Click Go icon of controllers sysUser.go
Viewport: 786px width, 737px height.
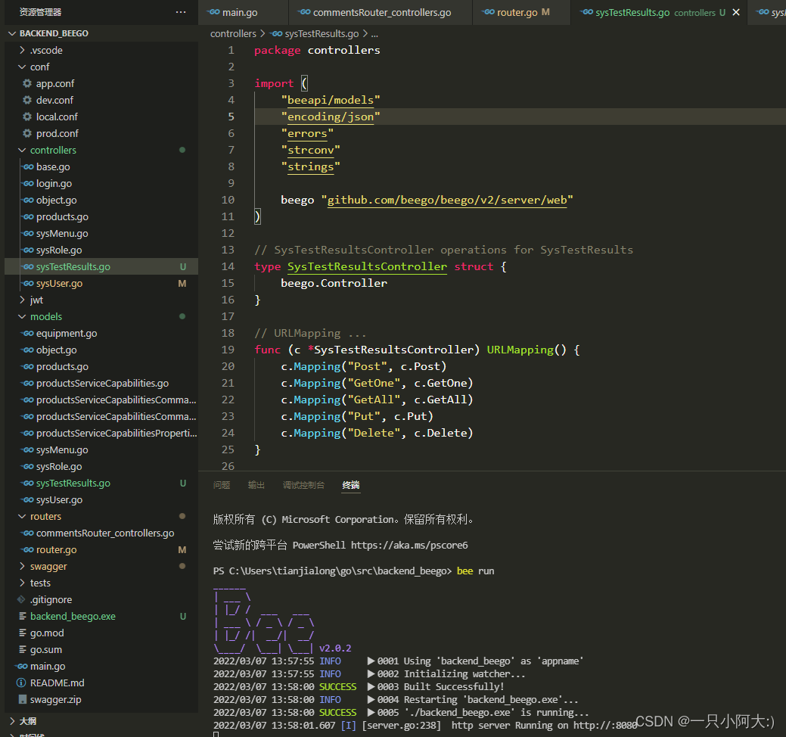27,283
